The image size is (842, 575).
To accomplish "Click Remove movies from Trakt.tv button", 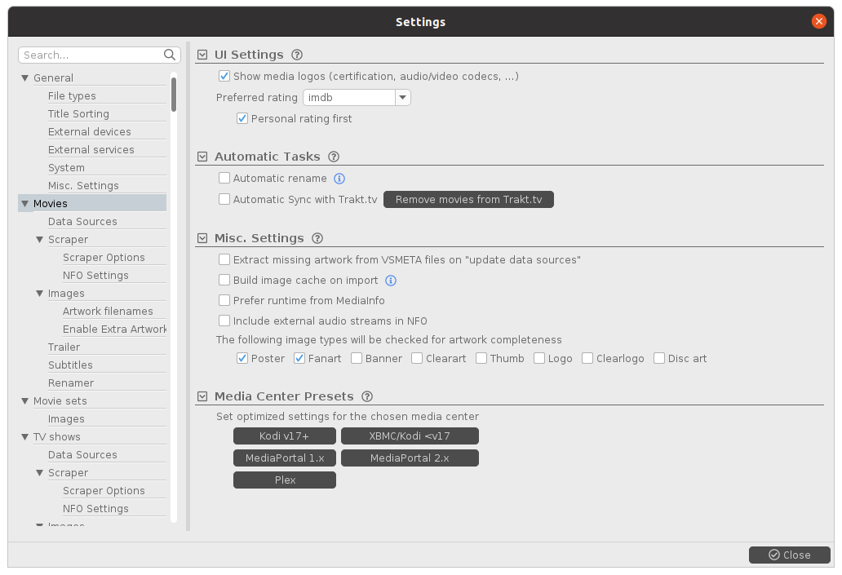I will click(x=468, y=200).
